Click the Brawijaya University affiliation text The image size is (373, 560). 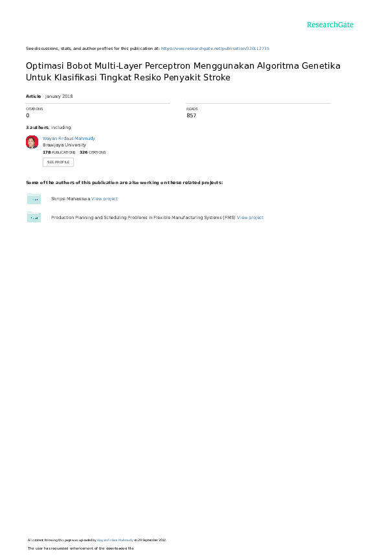click(64, 145)
